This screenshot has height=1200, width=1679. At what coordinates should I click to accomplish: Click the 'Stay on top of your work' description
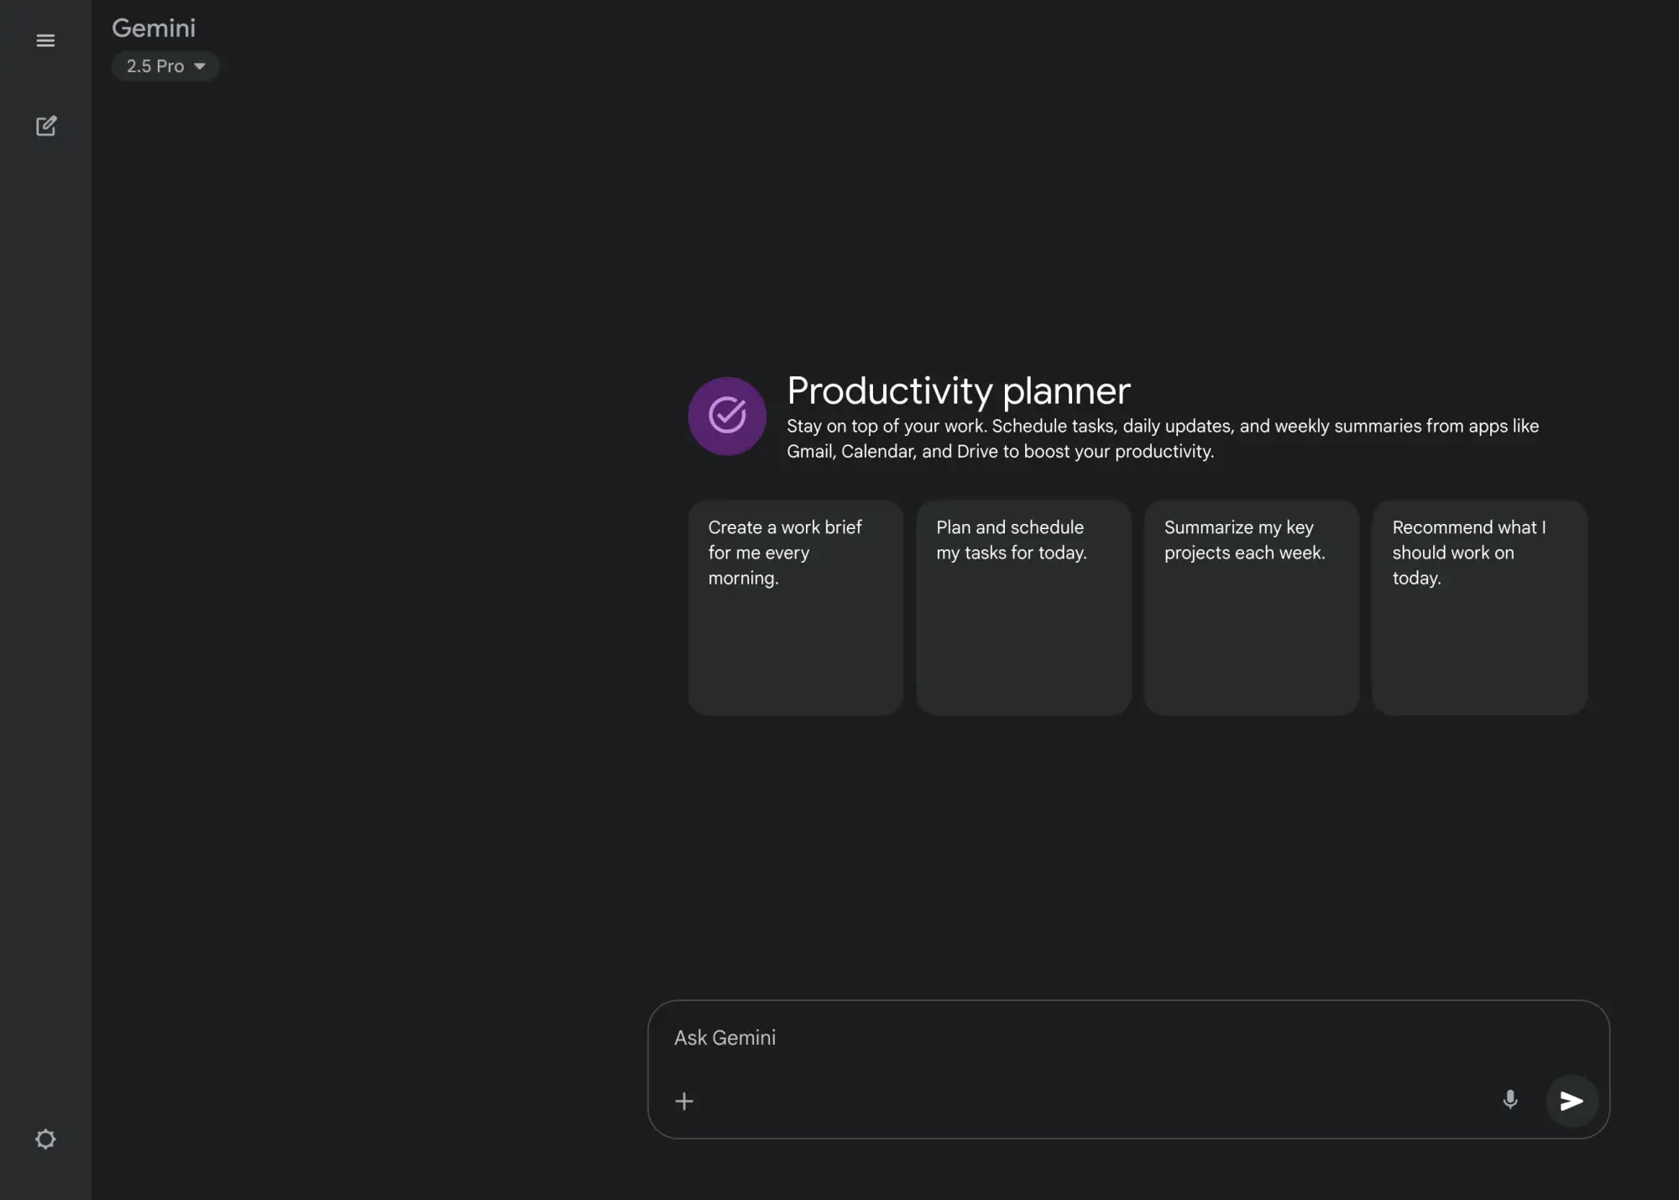pyautogui.click(x=1163, y=438)
